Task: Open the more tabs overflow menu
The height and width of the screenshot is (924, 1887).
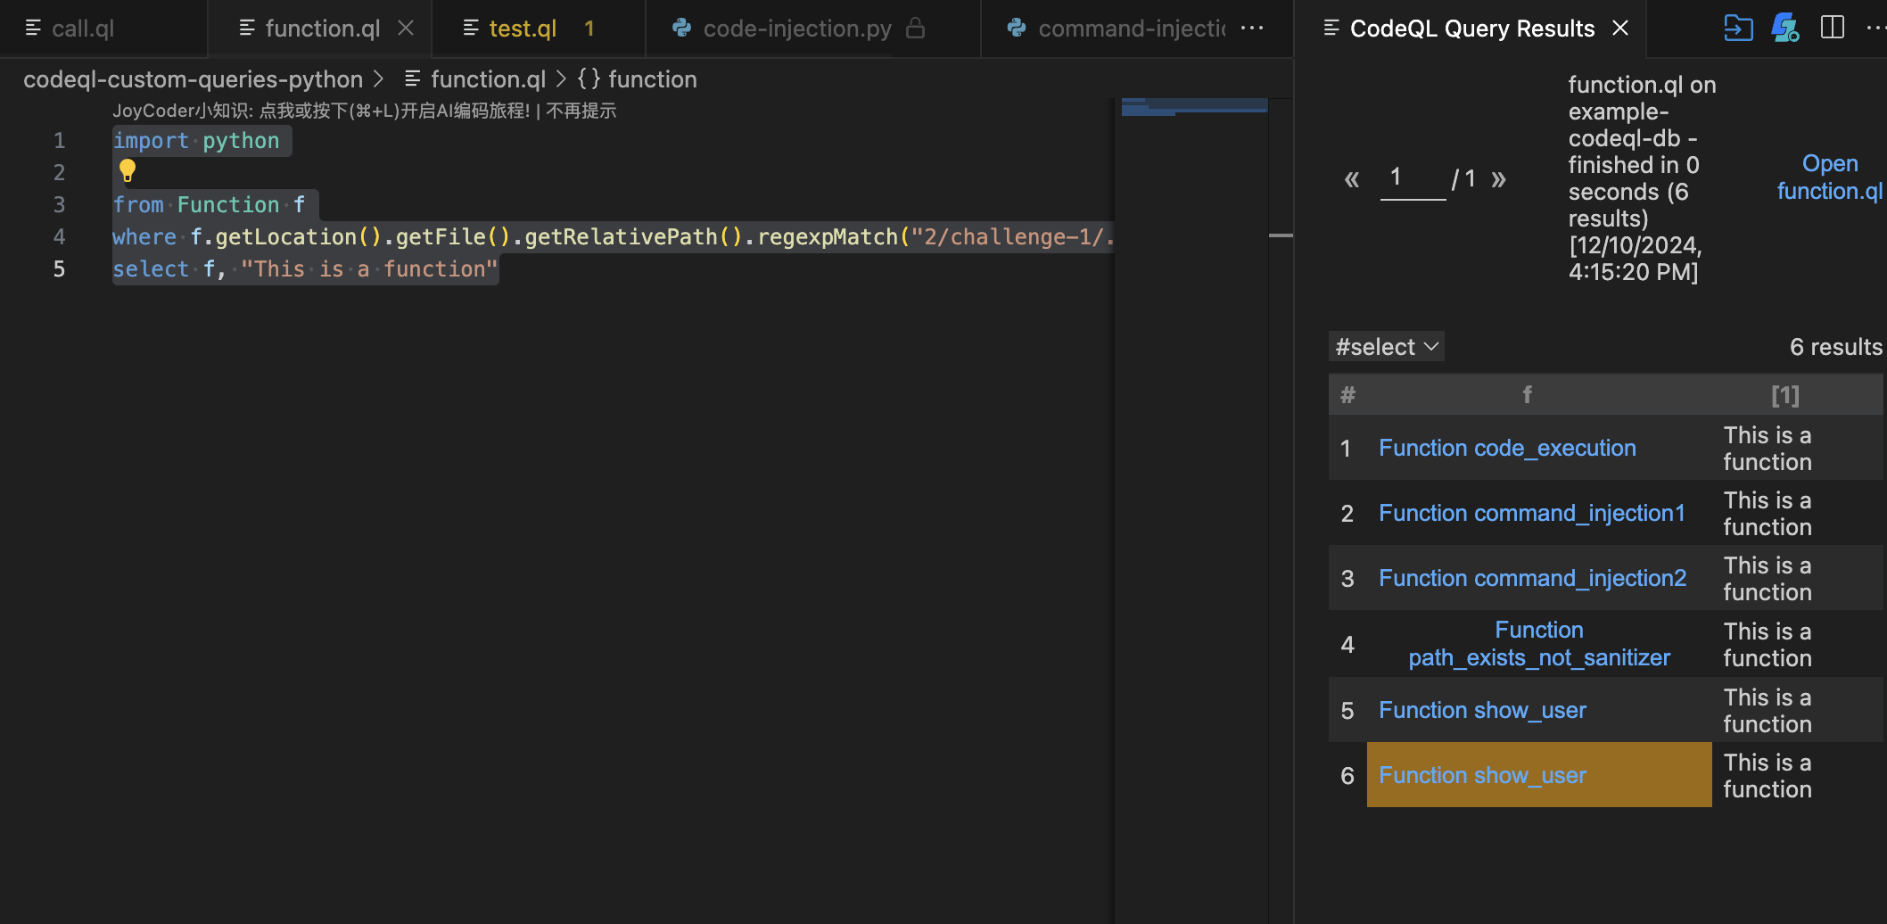Action: 1252,29
